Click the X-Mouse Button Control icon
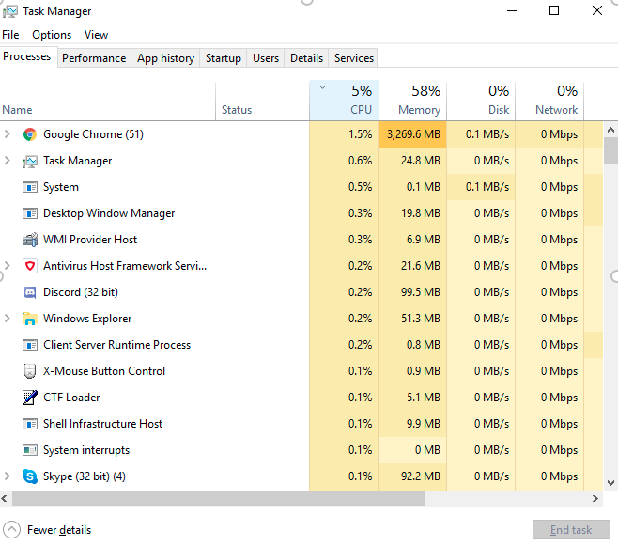The width and height of the screenshot is (618, 546). [30, 371]
